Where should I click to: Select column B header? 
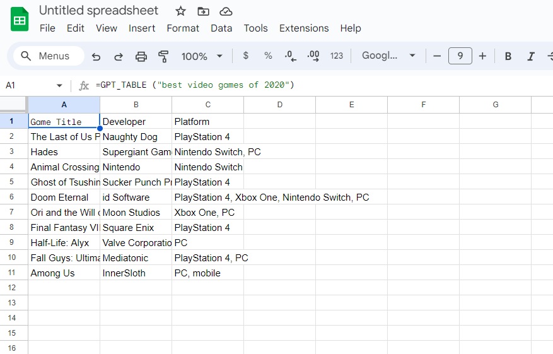(x=136, y=105)
